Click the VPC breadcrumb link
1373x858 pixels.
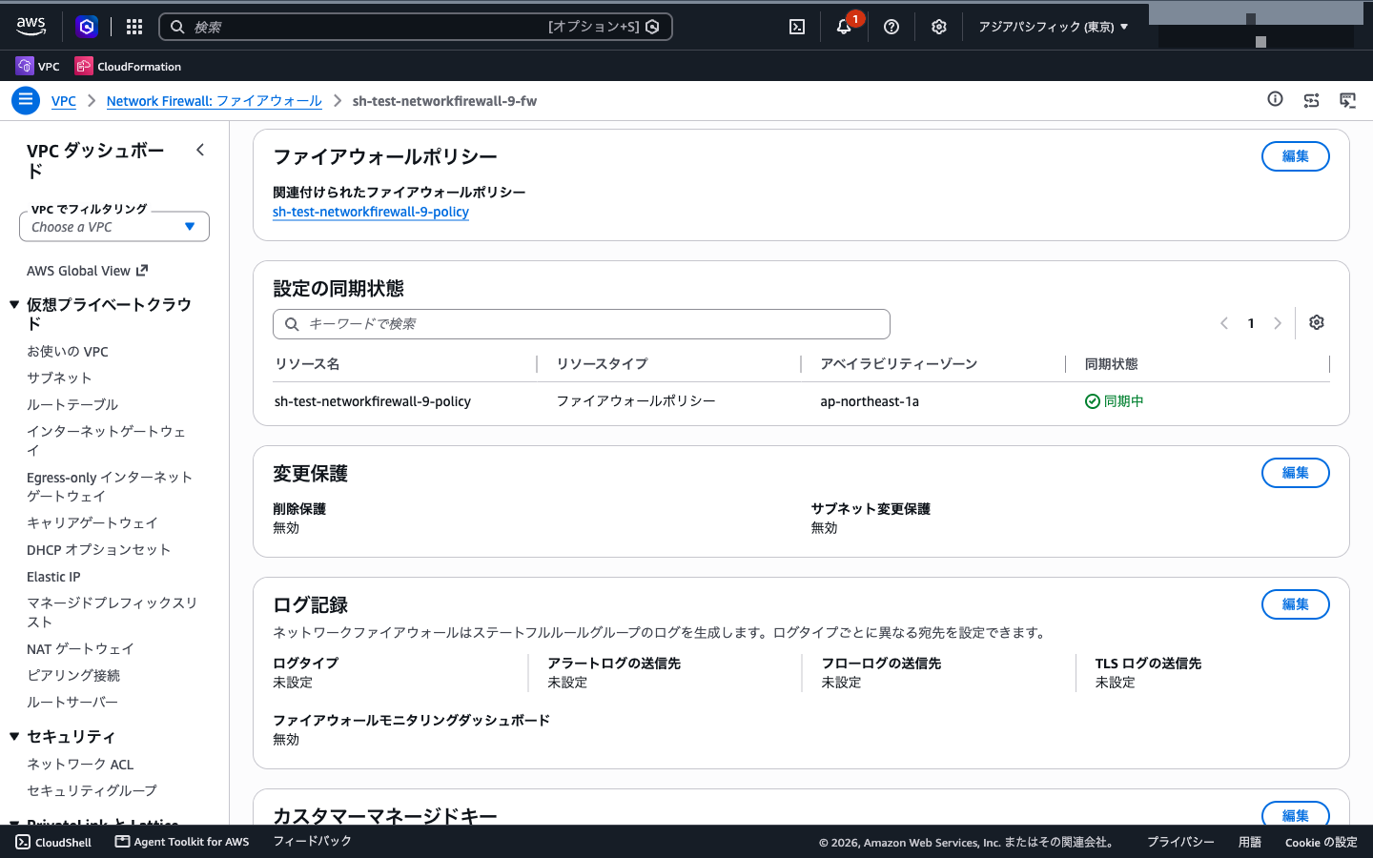click(x=64, y=101)
